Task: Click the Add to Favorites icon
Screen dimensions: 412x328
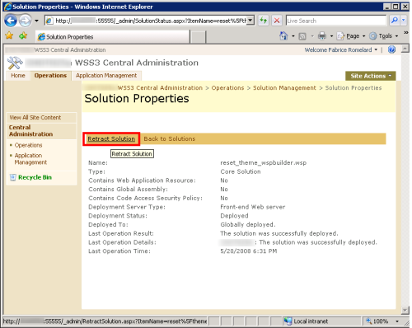Action: [x=23, y=35]
